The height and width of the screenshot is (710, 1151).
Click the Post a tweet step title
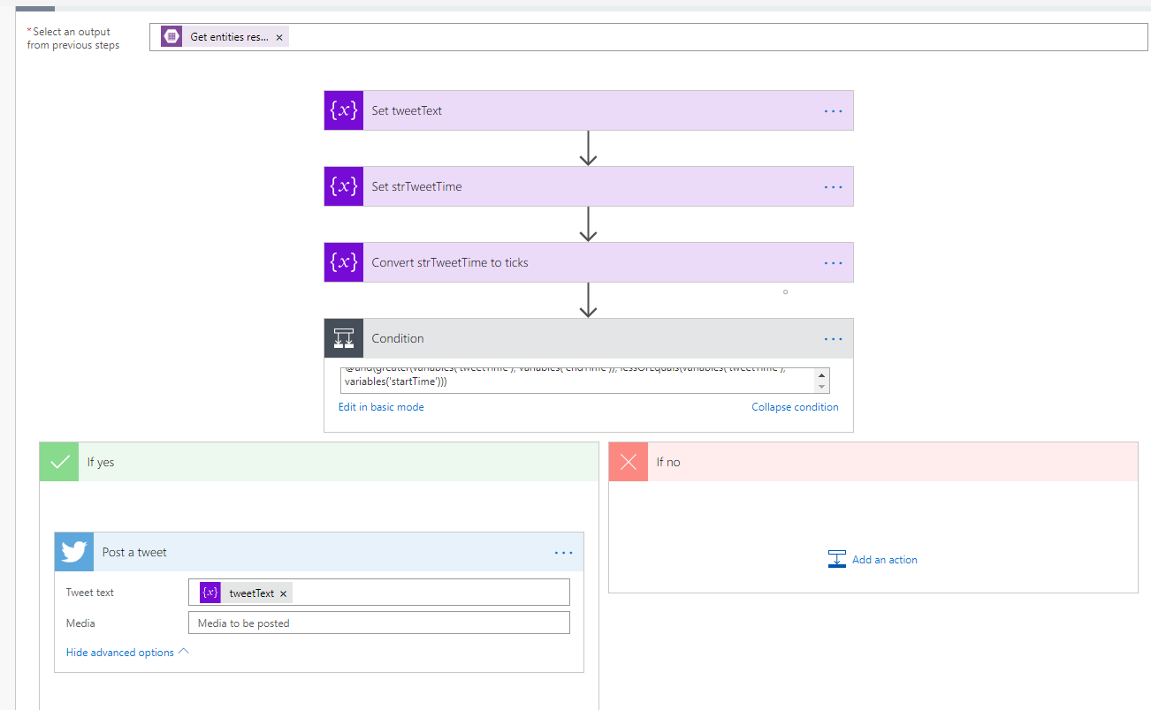(134, 552)
